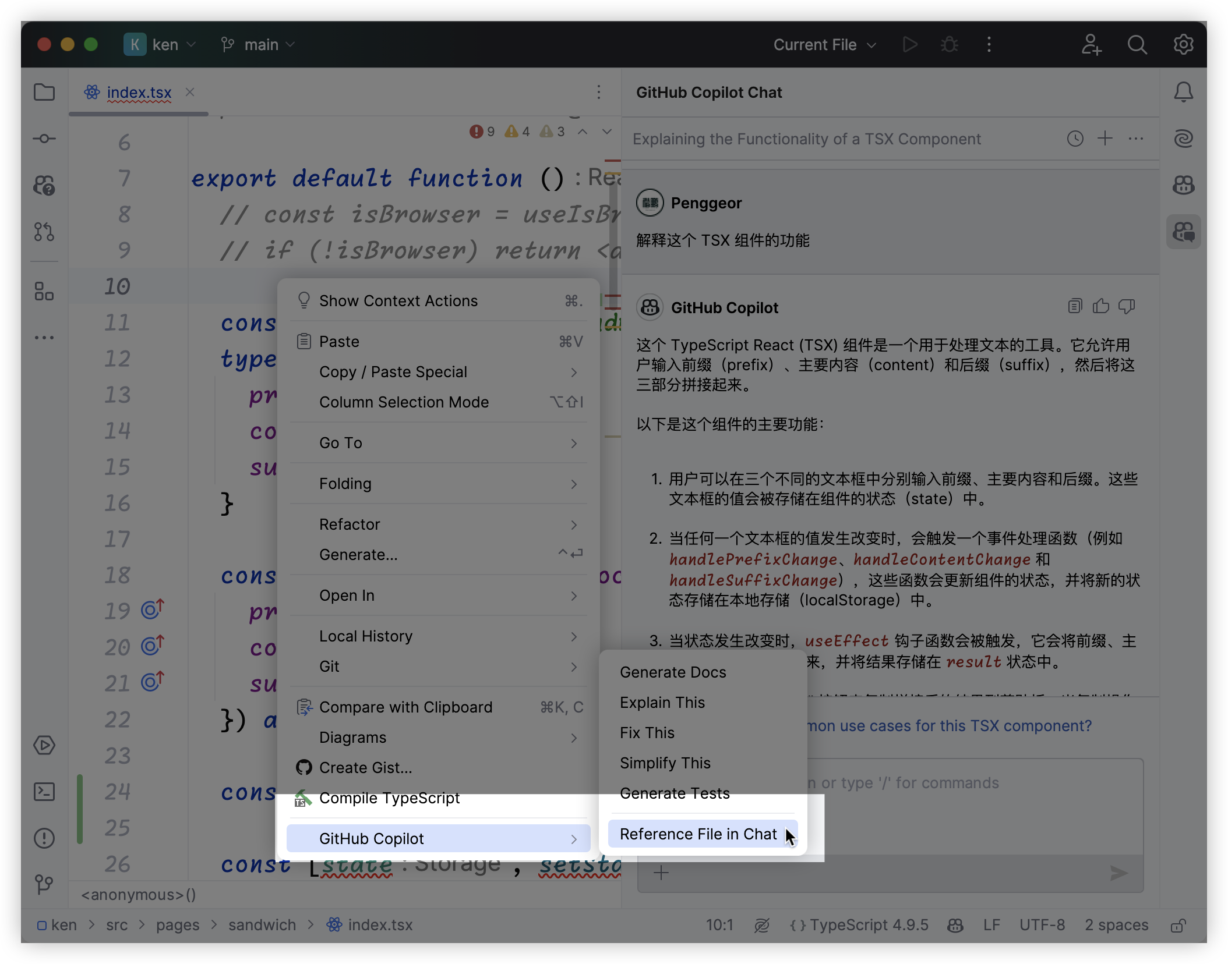1228x964 pixels.
Task: Give thumbs up to Copilot response
Action: pyautogui.click(x=1100, y=306)
